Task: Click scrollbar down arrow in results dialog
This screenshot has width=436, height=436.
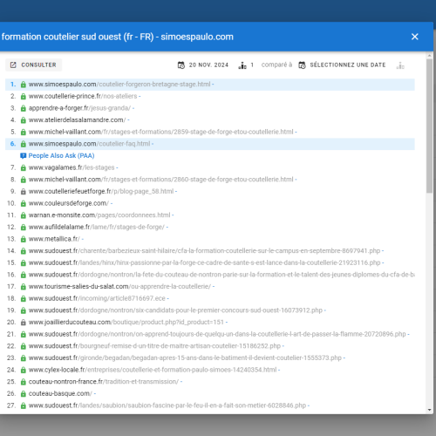Action: (429, 410)
